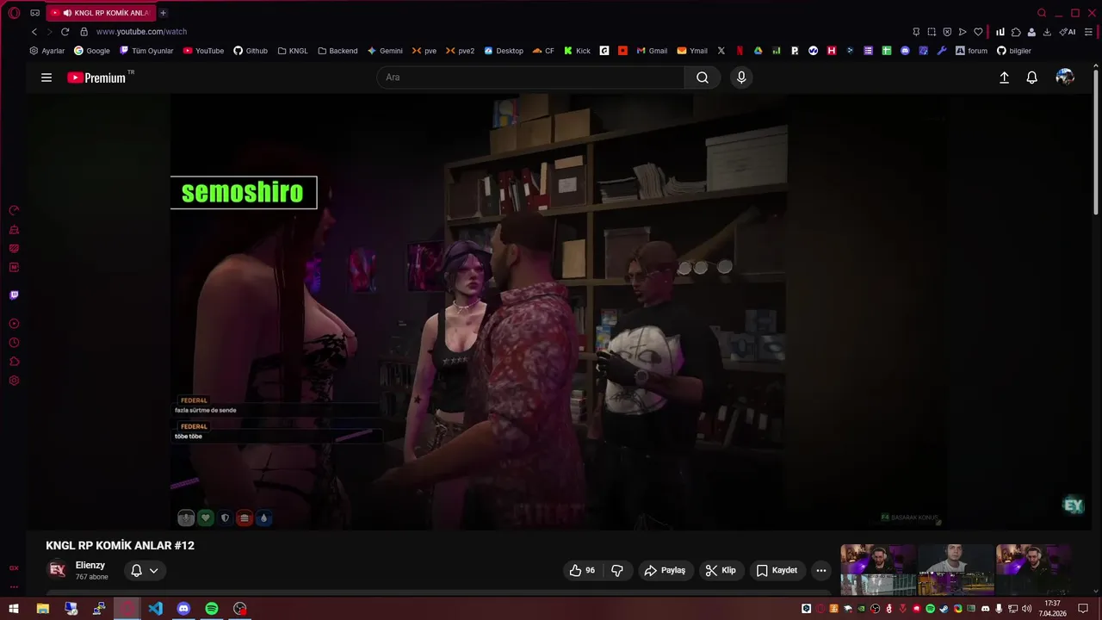Save video with Kaydet button
The height and width of the screenshot is (620, 1102).
[x=777, y=570]
